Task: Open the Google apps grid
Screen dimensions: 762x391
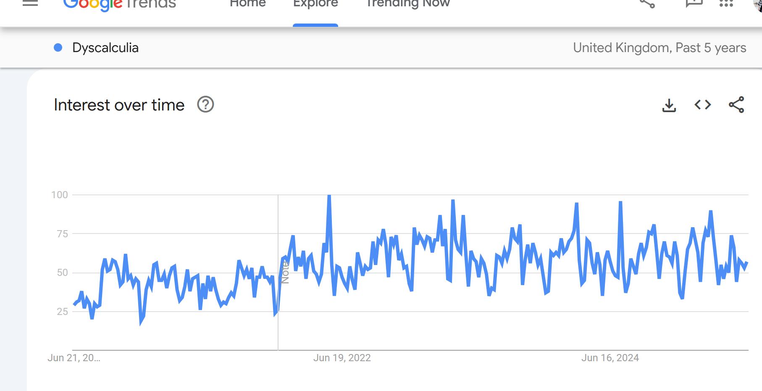Action: tap(726, 3)
